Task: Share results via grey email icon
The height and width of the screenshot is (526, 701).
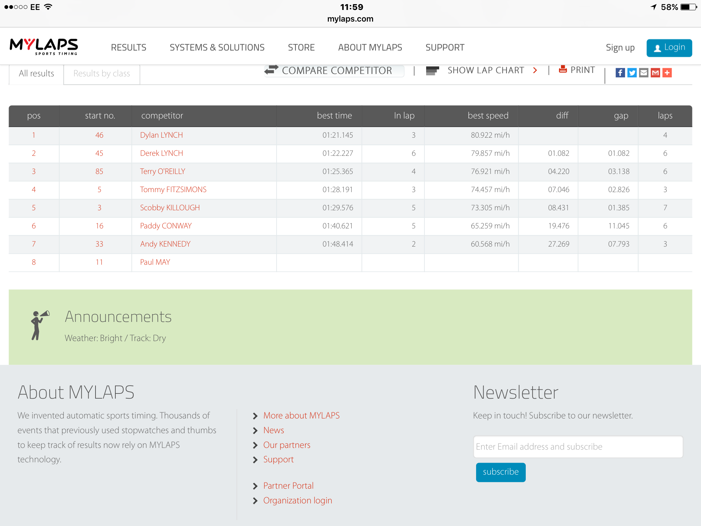Action: [x=643, y=73]
